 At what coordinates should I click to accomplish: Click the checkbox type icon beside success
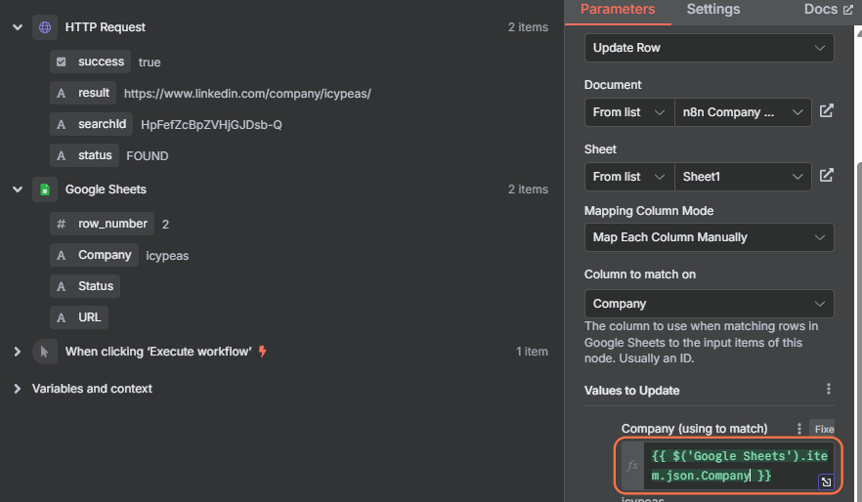click(61, 62)
